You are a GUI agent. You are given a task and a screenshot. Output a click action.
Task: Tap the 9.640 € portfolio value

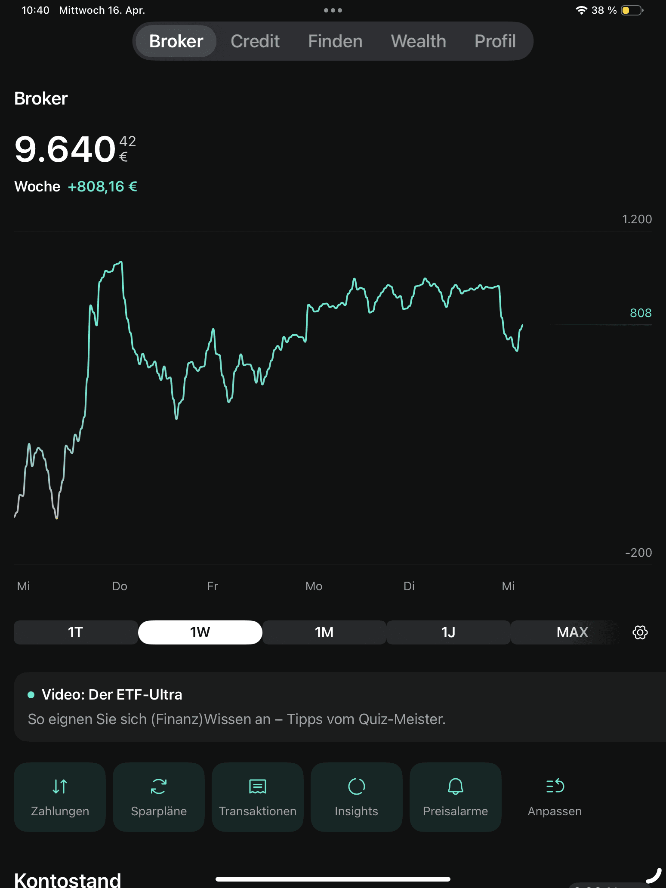coord(75,149)
